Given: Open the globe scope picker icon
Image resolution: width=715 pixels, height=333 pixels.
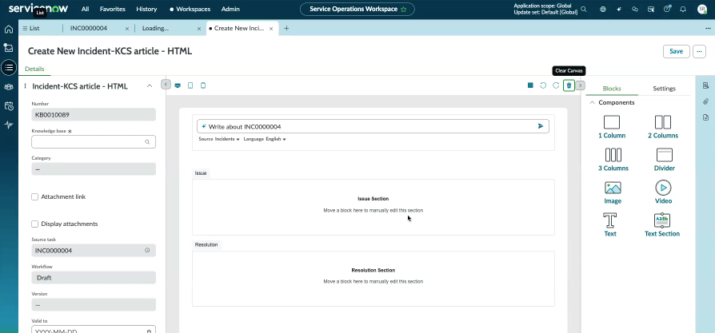Looking at the screenshot, I should click(603, 9).
